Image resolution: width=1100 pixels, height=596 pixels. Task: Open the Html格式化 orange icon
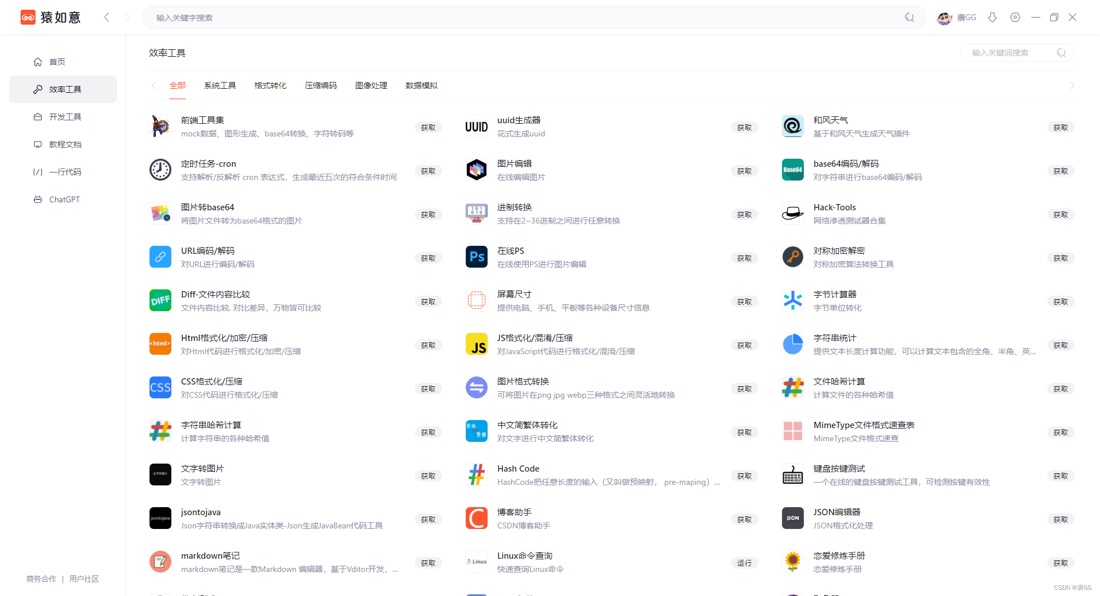160,344
